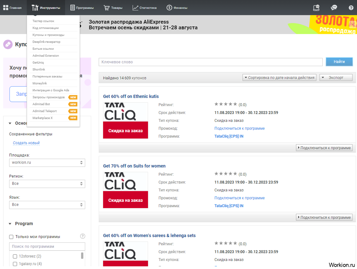Click the Инструменты tools icon
Screen dimensions: 357x269
click(35, 8)
